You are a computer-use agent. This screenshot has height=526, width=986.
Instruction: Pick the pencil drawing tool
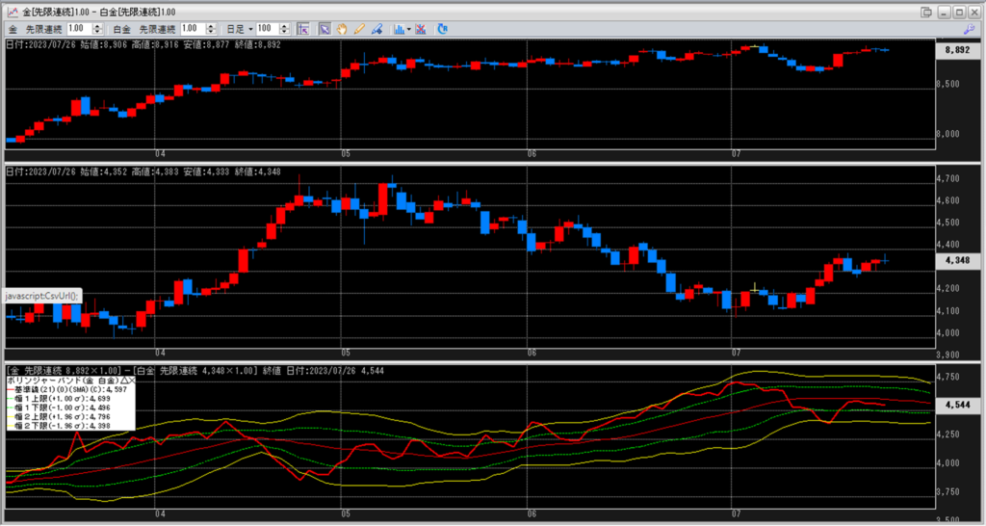(359, 29)
